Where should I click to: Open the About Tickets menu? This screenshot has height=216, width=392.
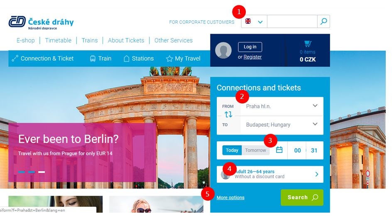click(126, 40)
